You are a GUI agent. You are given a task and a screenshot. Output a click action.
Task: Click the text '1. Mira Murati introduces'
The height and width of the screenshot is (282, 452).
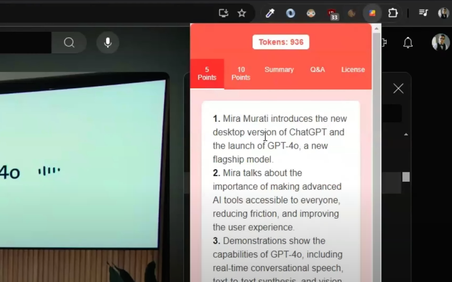tap(264, 119)
